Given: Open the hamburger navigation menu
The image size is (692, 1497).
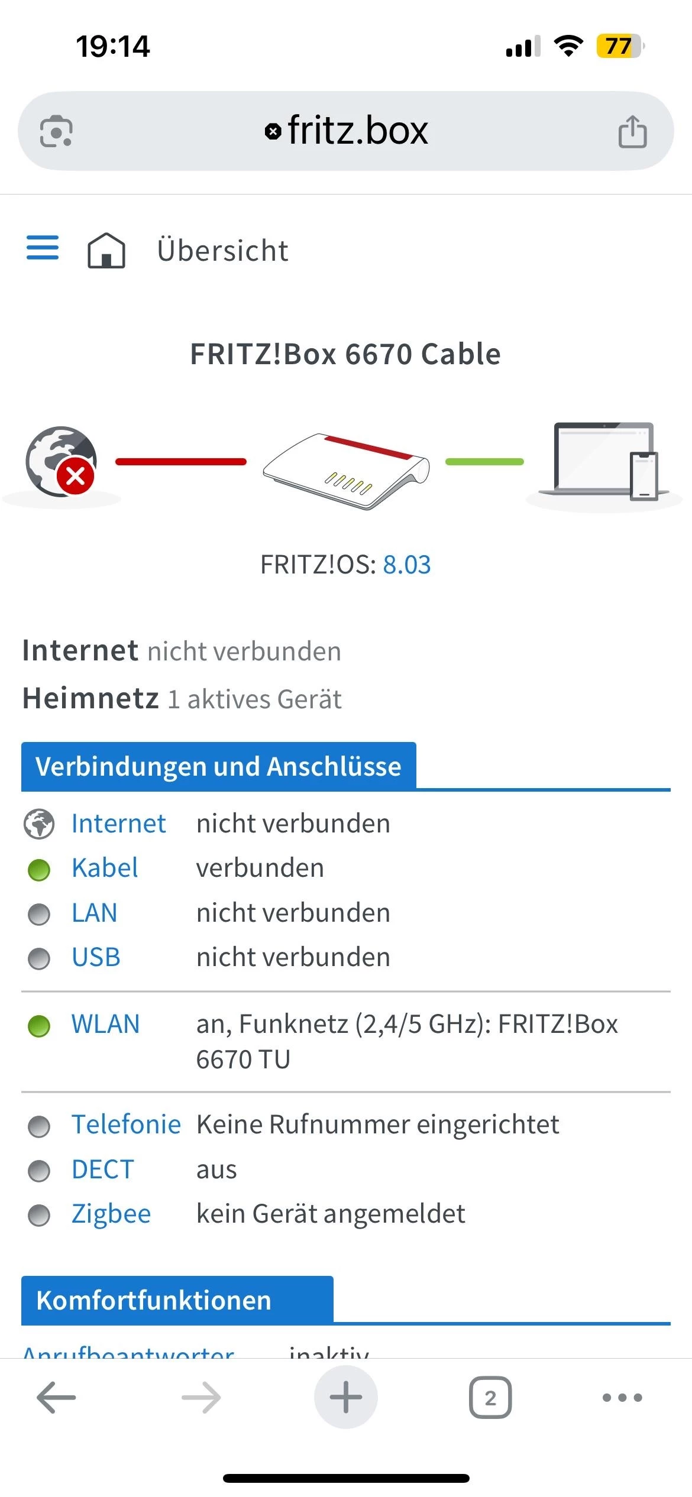Looking at the screenshot, I should [43, 248].
